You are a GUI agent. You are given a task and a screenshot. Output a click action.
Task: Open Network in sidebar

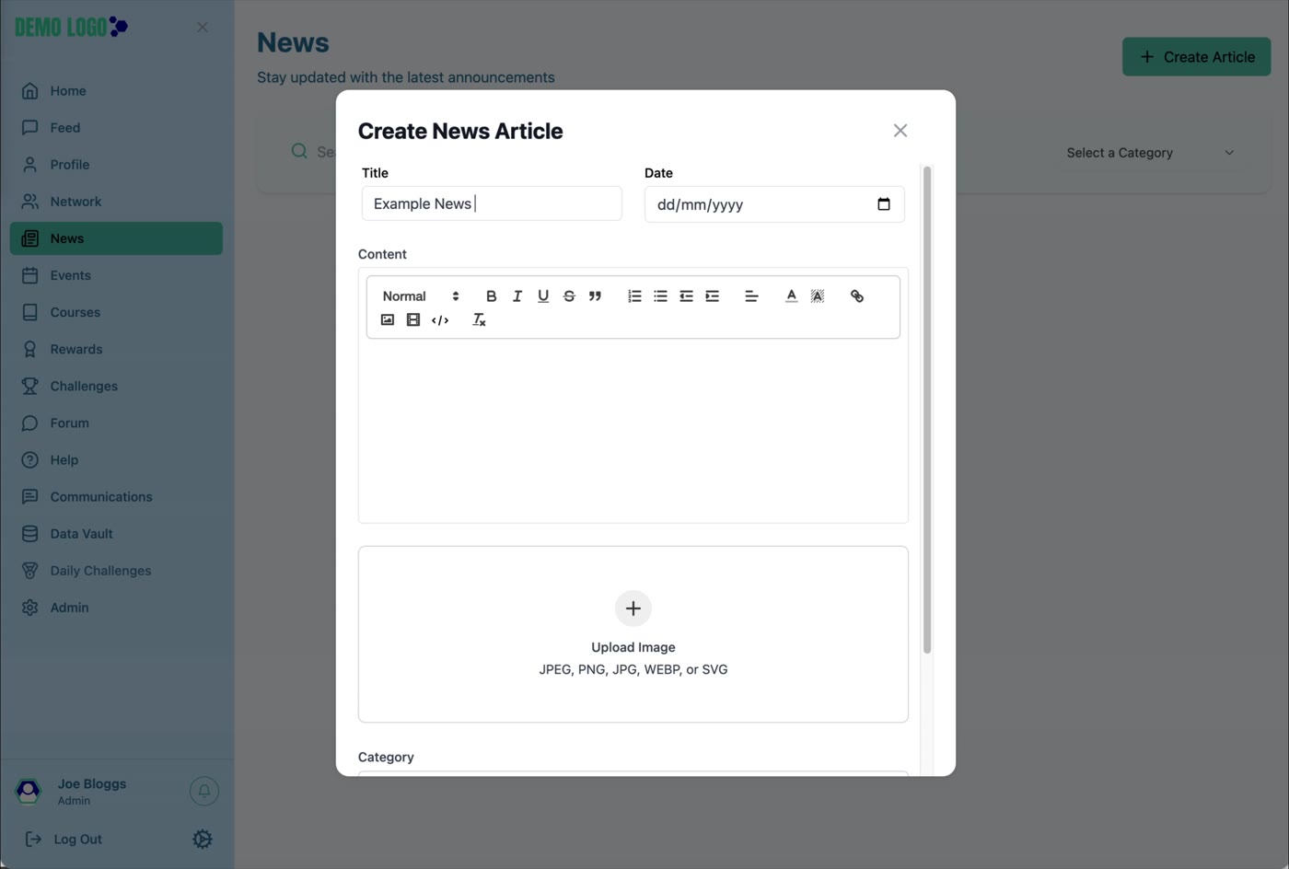(x=116, y=202)
